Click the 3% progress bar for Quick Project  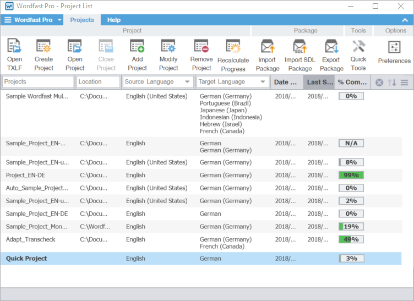[351, 259]
